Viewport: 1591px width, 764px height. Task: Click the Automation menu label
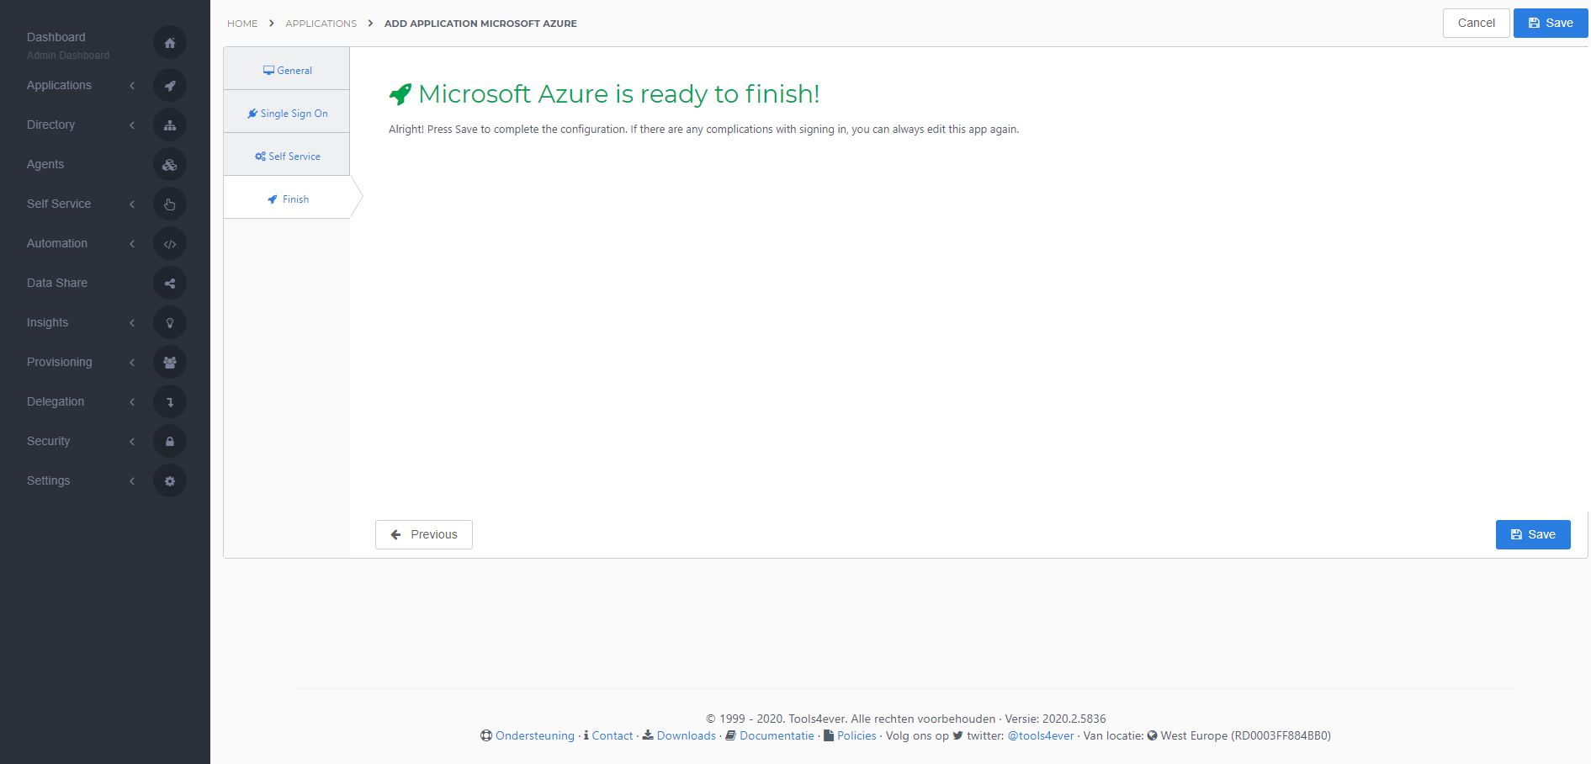click(57, 243)
